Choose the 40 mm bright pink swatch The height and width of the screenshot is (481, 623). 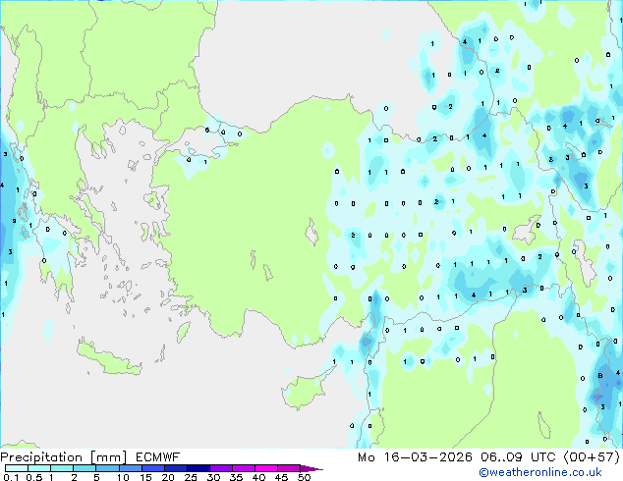(266, 468)
